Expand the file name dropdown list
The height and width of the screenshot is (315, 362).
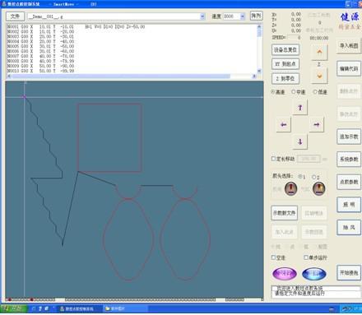coord(202,16)
